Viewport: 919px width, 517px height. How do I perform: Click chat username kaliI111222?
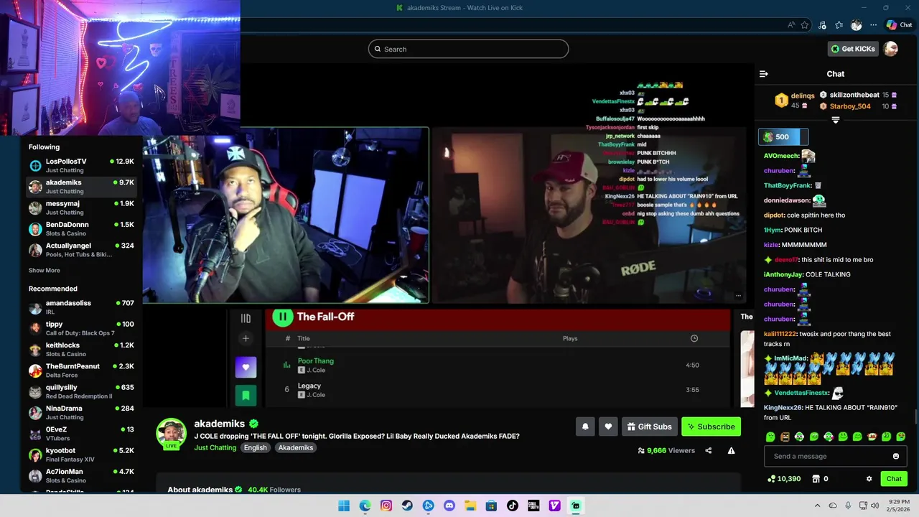tap(780, 334)
